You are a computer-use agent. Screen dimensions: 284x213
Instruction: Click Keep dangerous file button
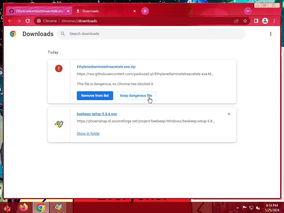click(x=136, y=96)
